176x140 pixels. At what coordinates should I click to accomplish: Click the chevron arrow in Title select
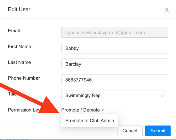[162, 96]
